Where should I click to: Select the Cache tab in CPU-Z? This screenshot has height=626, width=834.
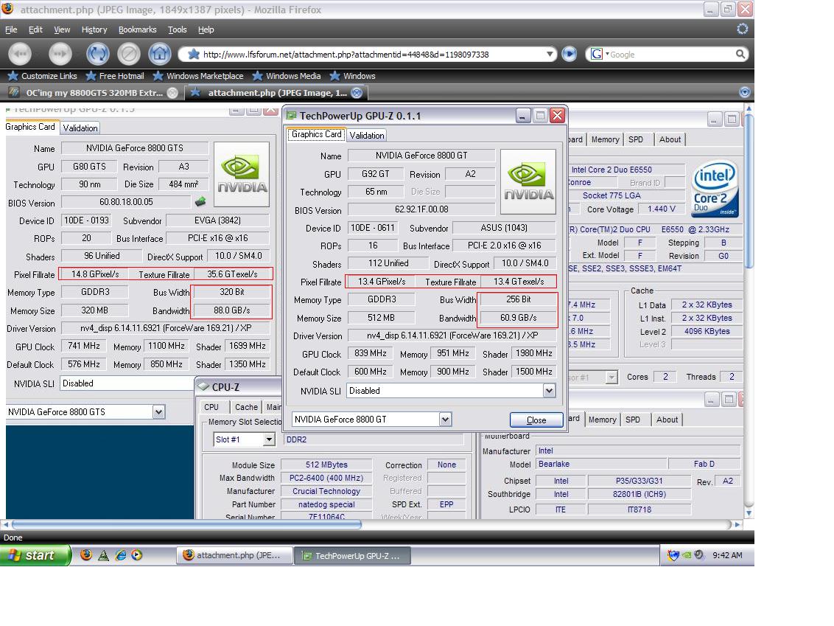(246, 407)
